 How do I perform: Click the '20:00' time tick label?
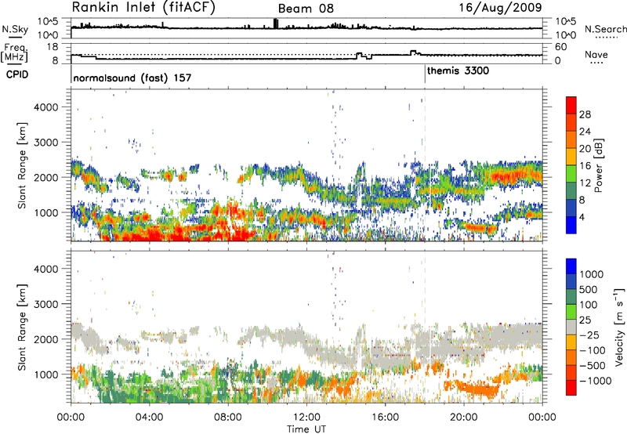pos(464,418)
